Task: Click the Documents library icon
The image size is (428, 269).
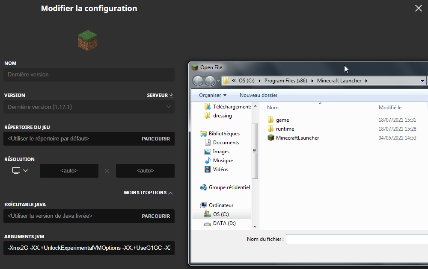Action: 208,142
